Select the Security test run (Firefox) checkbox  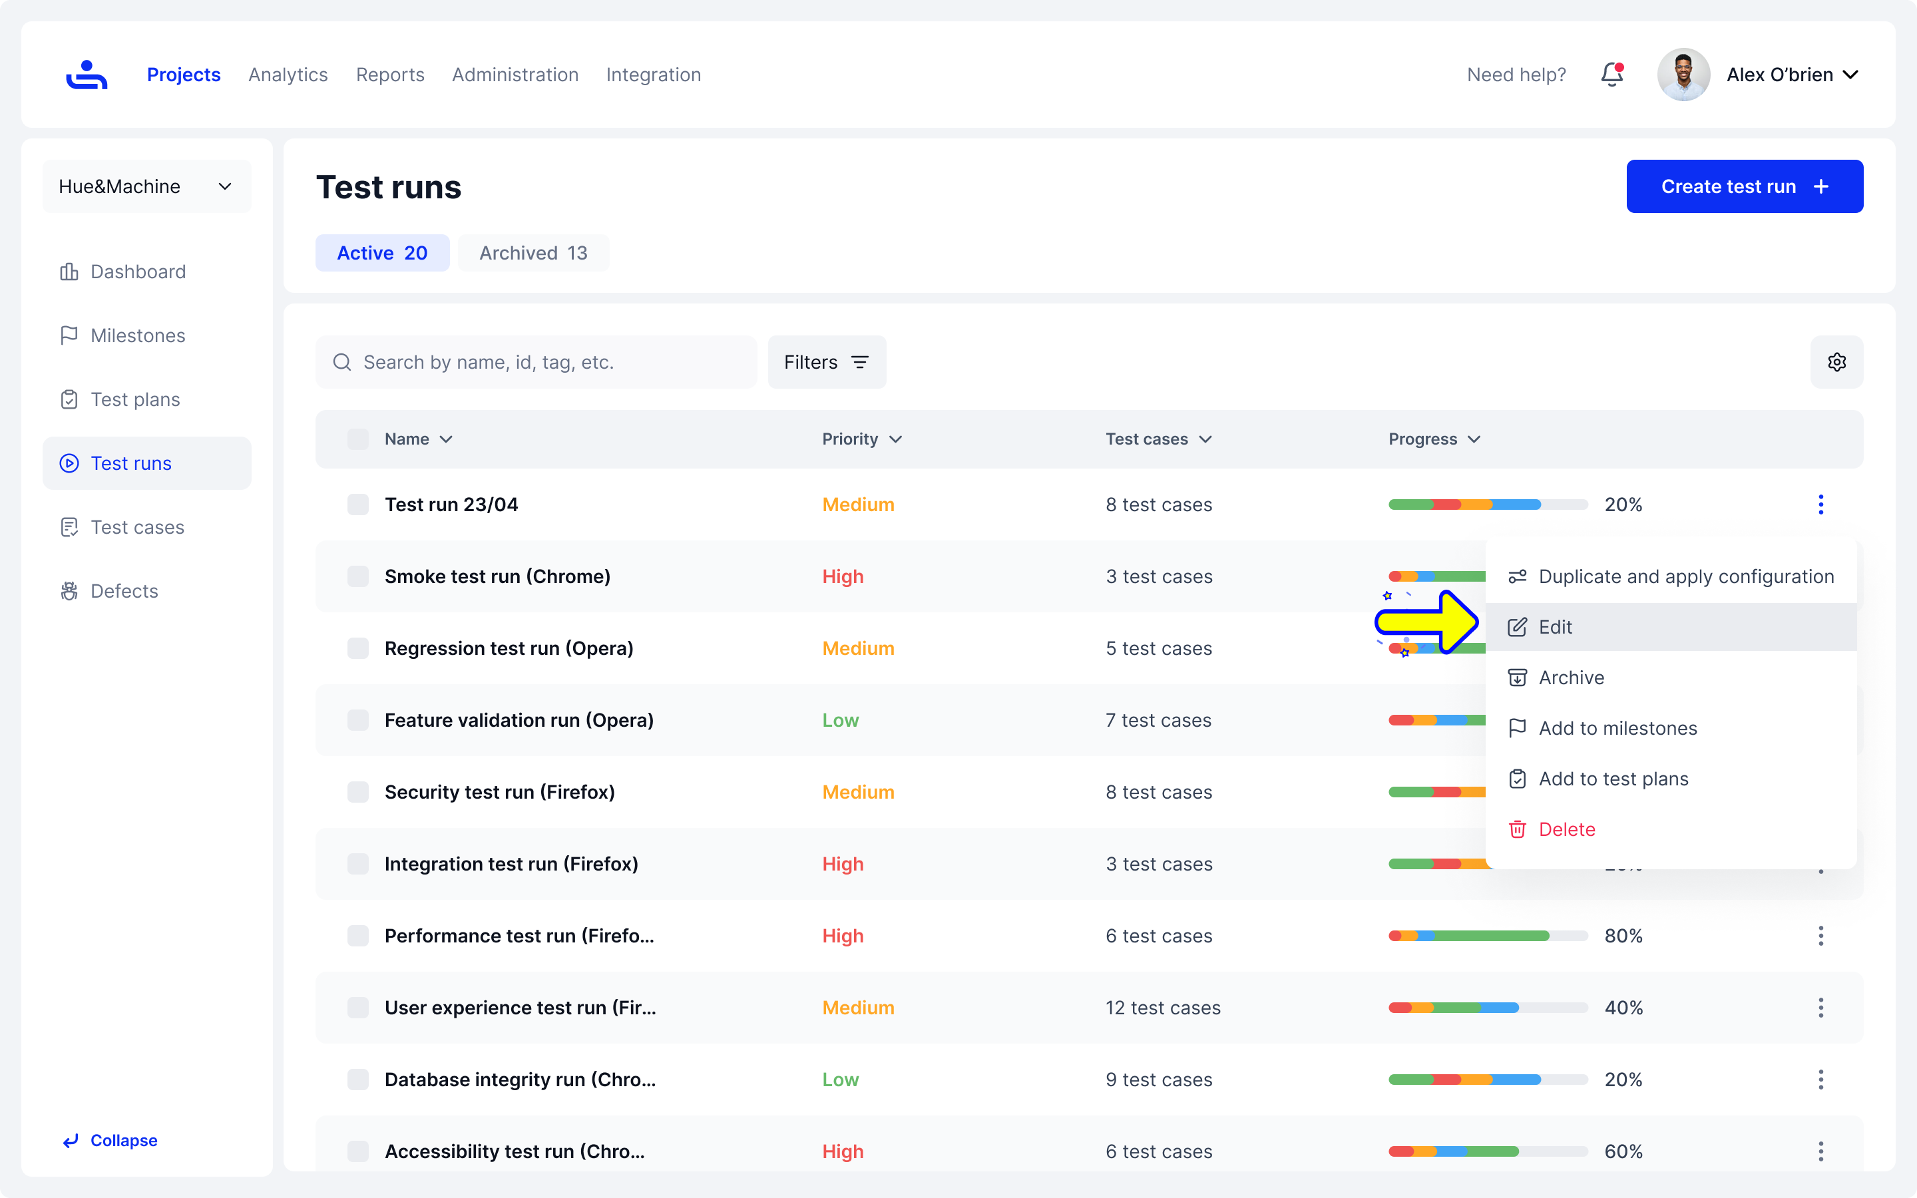click(358, 792)
